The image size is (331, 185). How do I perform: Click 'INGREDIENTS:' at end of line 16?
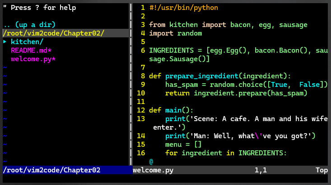[263, 153]
